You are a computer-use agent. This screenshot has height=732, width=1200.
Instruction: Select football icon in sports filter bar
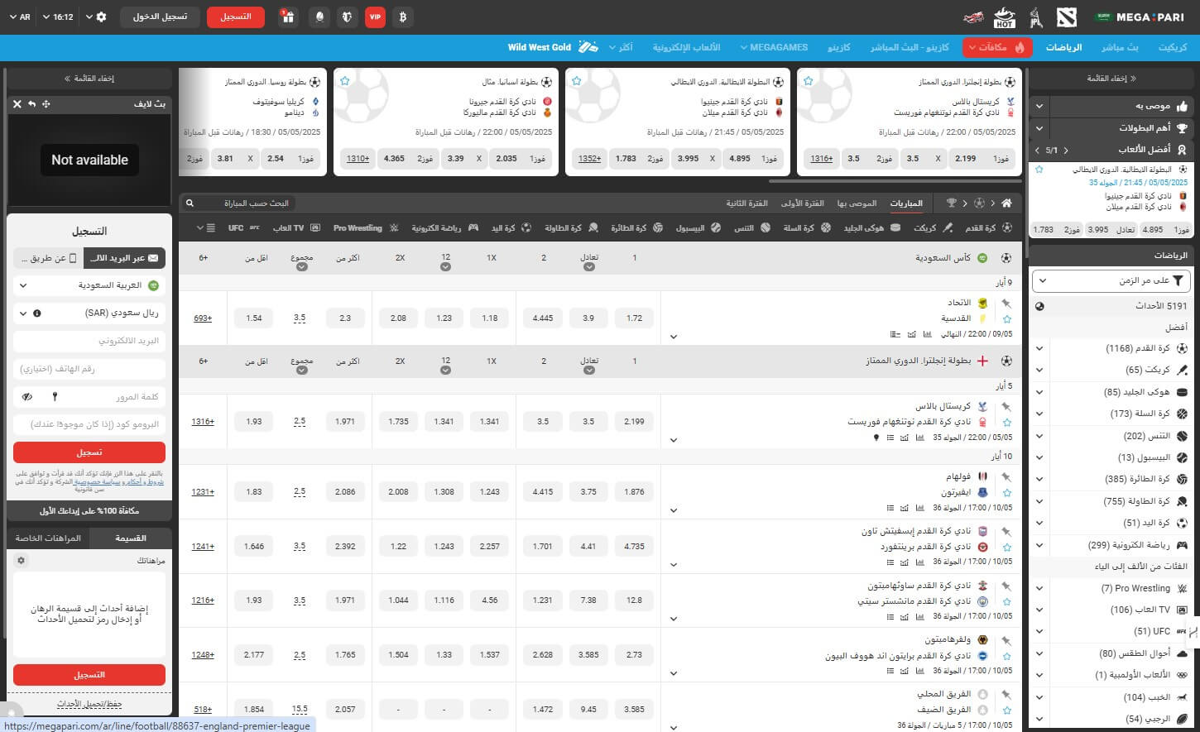pyautogui.click(x=1006, y=227)
